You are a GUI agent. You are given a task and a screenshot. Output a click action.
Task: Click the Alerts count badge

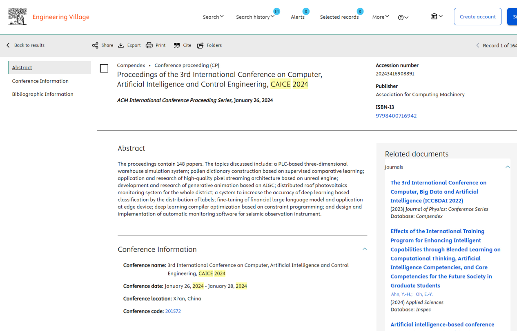click(x=306, y=11)
